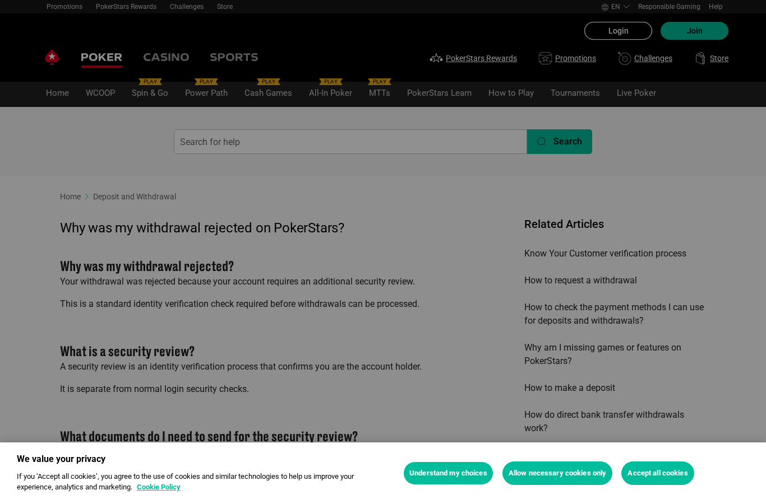Click the green Search button
Screen dimensions: 766x504
click(560, 142)
